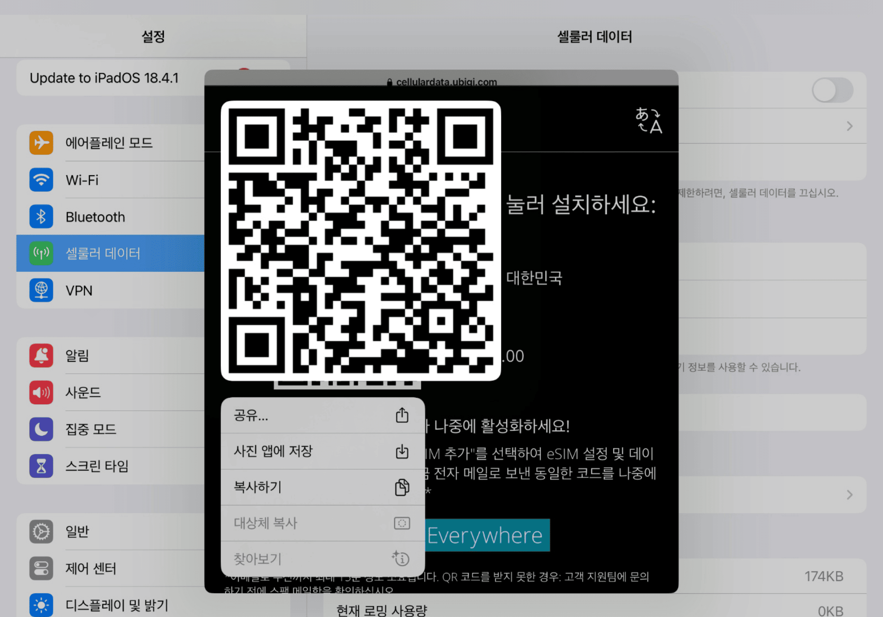The image size is (883, 617).
Task: Click save-to-photos icon in 사진 앱에 저장 row
Action: coord(402,451)
